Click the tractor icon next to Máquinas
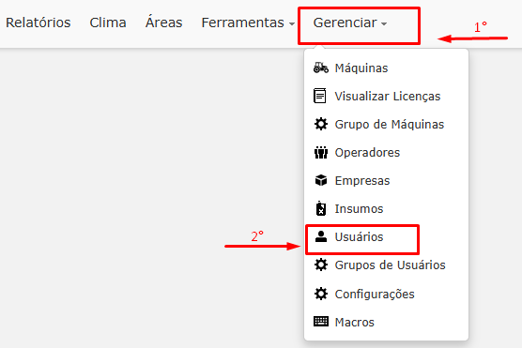The width and height of the screenshot is (522, 348). coord(321,68)
